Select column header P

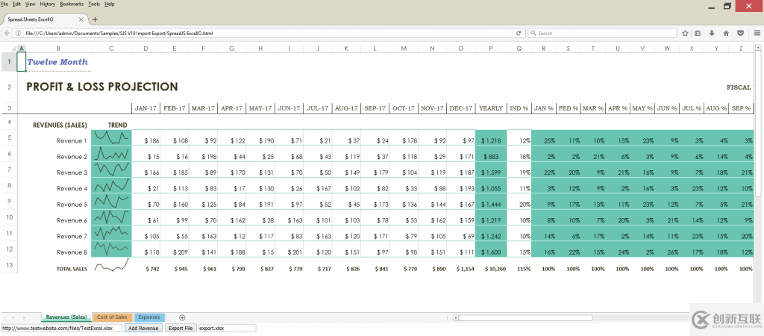click(x=491, y=49)
